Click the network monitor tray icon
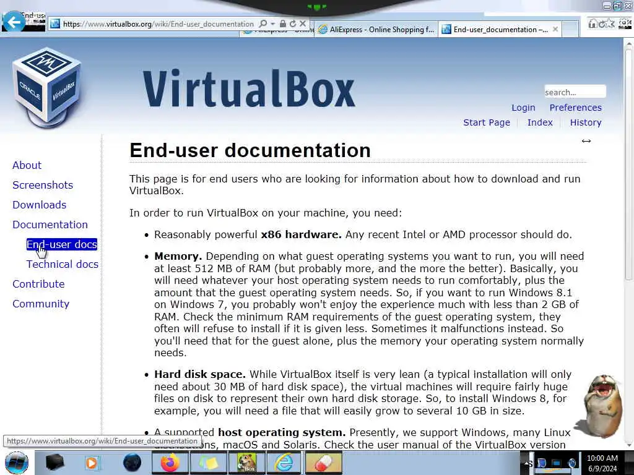 click(x=557, y=463)
